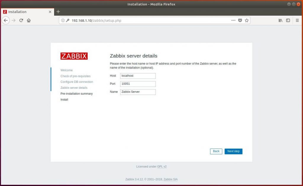Select Zabbix server details step
The height and width of the screenshot is (186, 303).
[x=74, y=88]
